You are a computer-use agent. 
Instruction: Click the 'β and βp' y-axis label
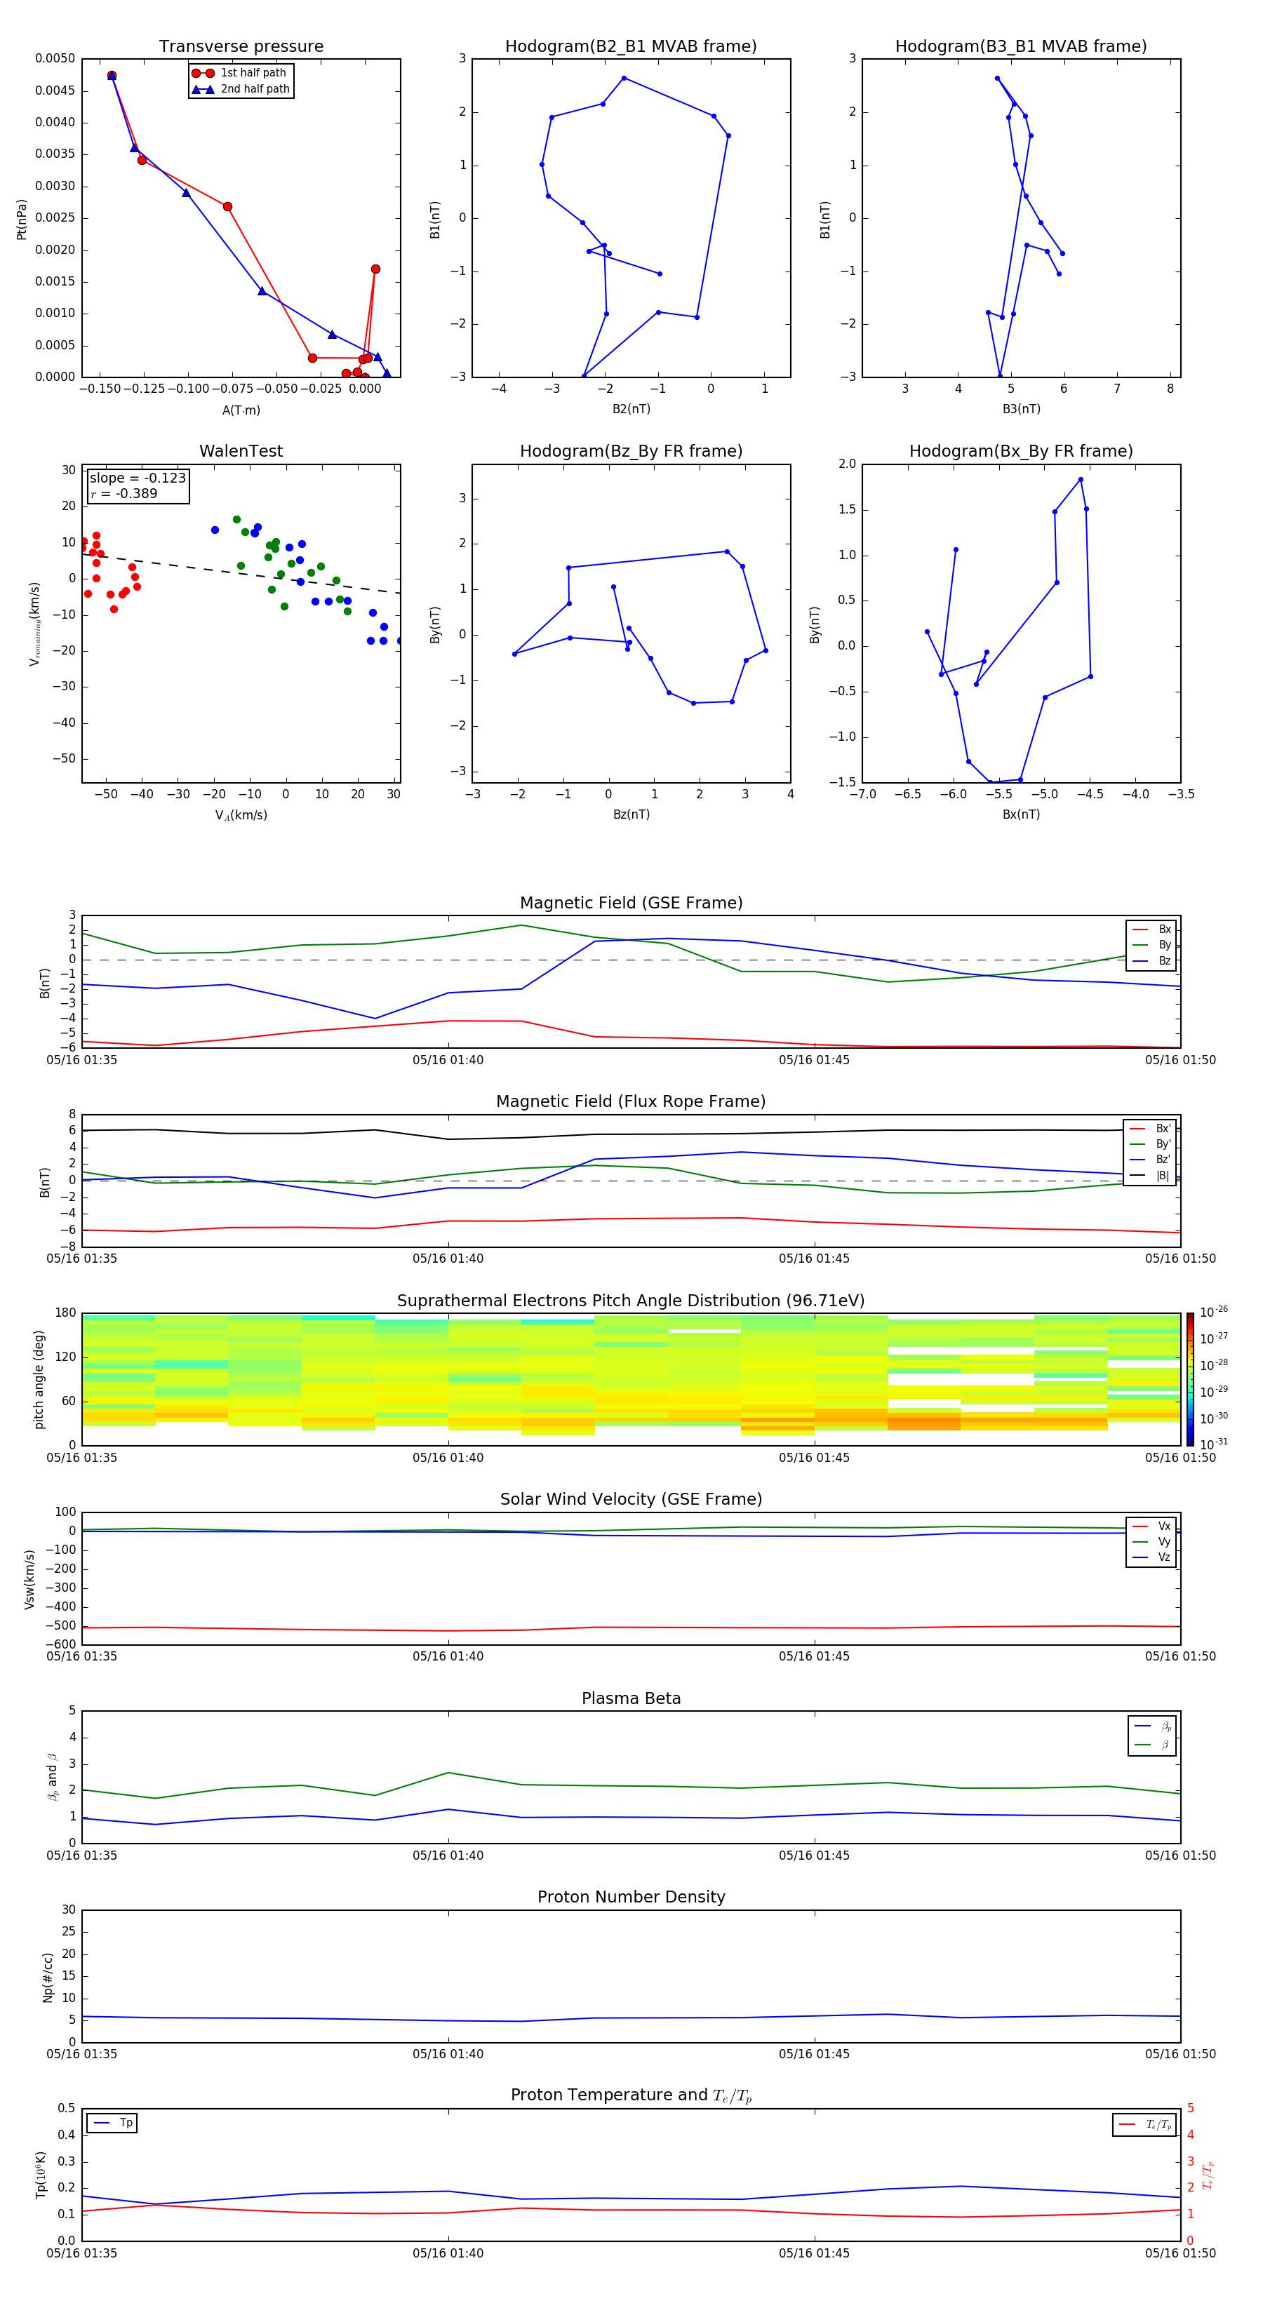coord(52,1777)
